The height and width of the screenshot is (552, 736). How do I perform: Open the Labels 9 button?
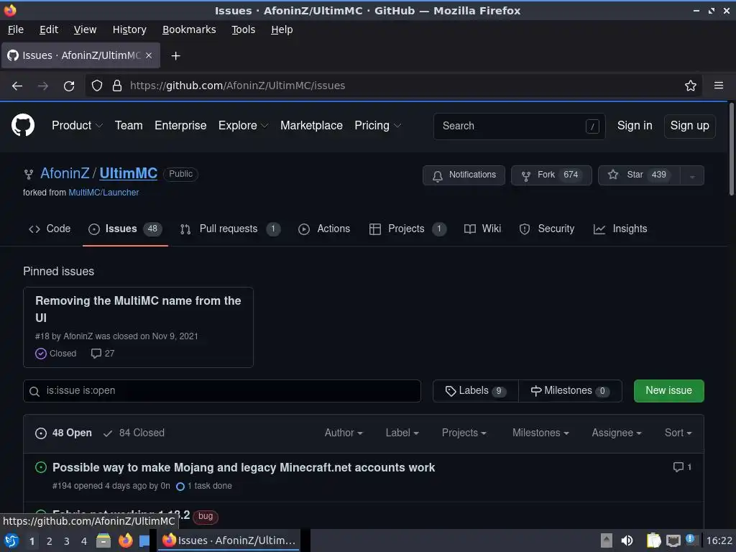pos(476,391)
